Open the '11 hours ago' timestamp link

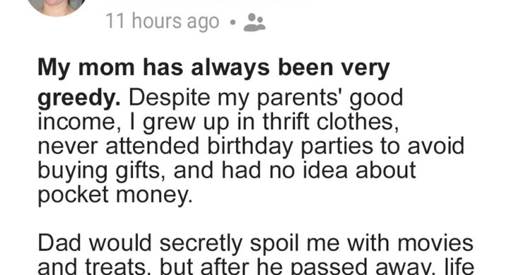click(x=163, y=22)
